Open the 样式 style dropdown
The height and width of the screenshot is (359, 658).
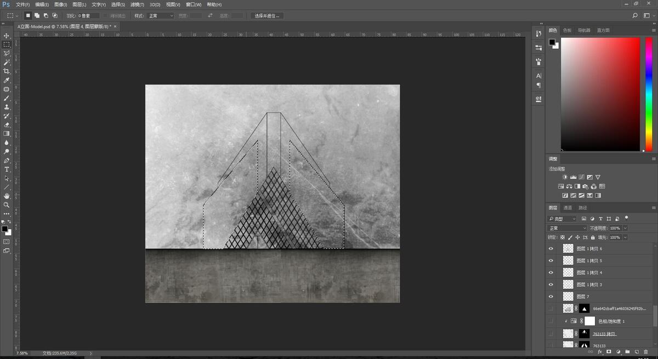(x=161, y=16)
